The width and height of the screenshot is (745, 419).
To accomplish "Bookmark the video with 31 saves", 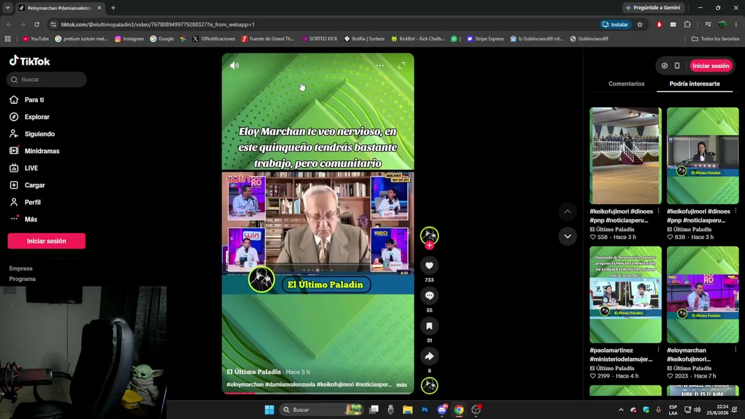I will coord(429,326).
